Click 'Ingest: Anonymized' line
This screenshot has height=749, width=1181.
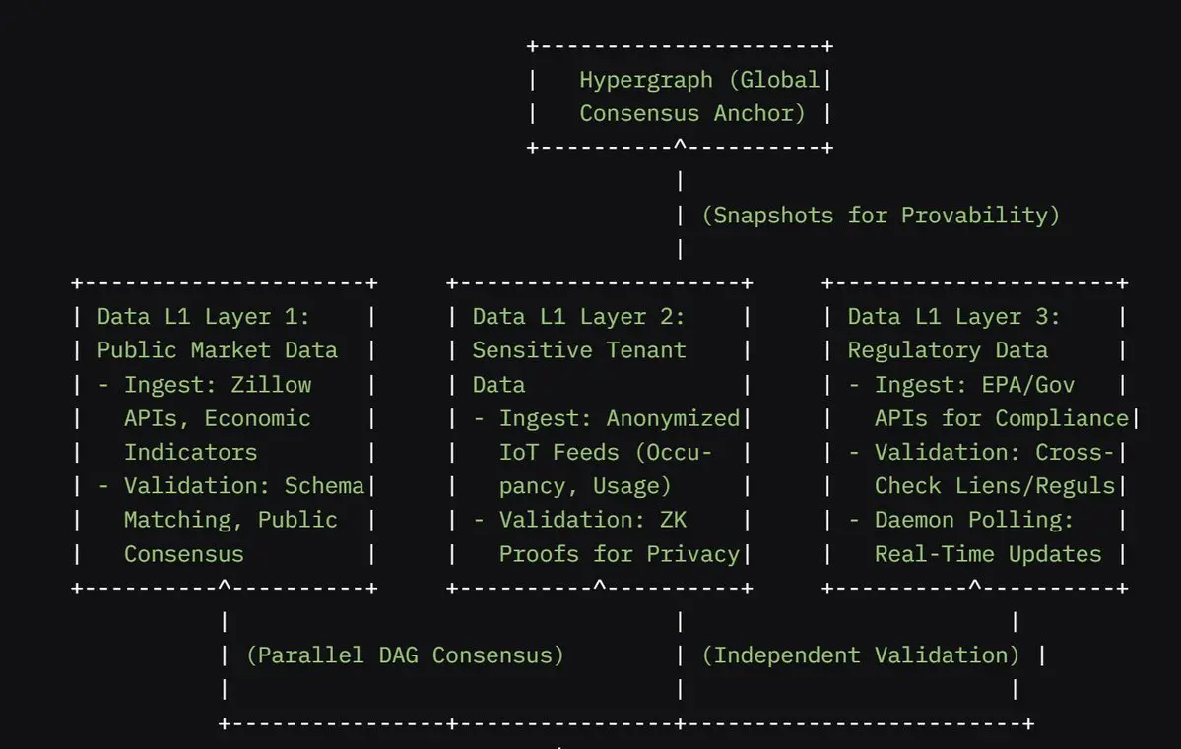(607, 418)
